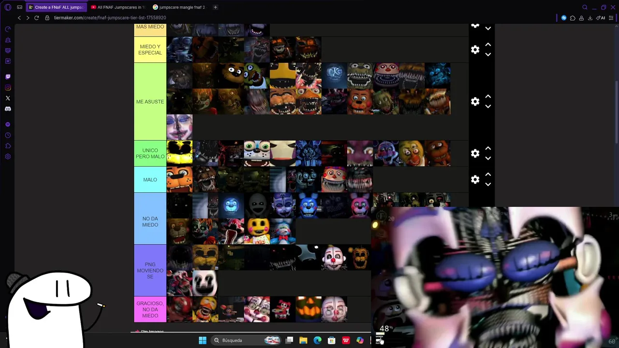Image resolution: width=619 pixels, height=348 pixels.
Task: Click the PNG MOVIENDOSE tier label
Action: click(x=150, y=270)
